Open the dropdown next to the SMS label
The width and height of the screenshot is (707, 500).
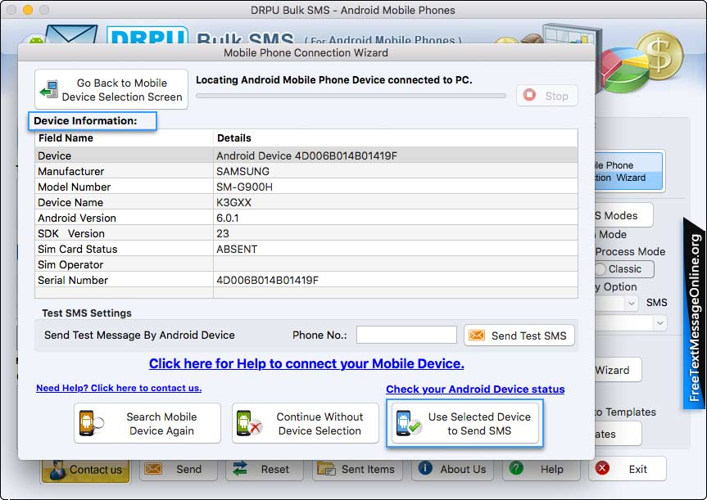(x=632, y=303)
